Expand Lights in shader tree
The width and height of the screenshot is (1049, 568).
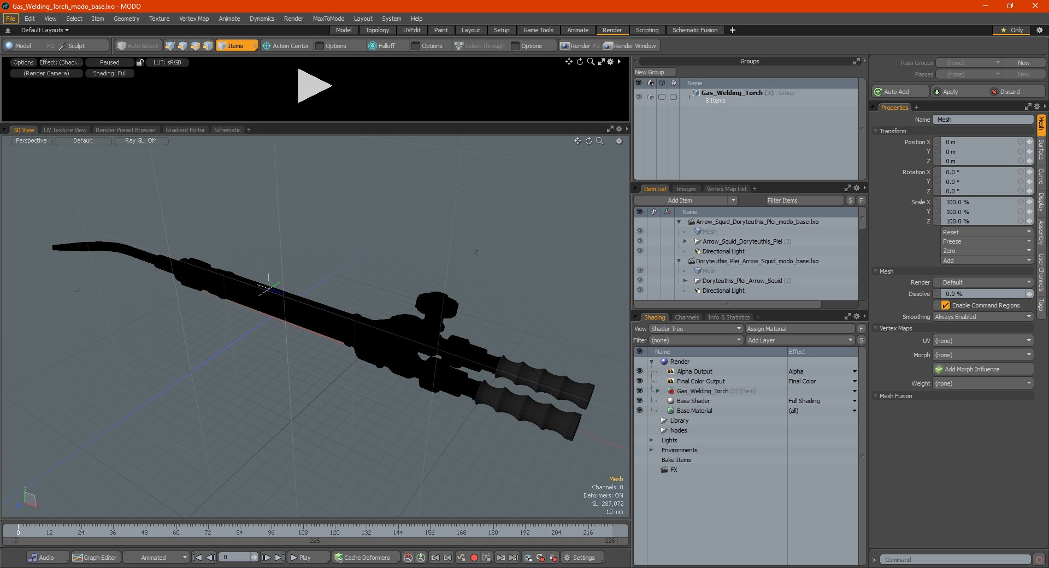click(x=651, y=440)
